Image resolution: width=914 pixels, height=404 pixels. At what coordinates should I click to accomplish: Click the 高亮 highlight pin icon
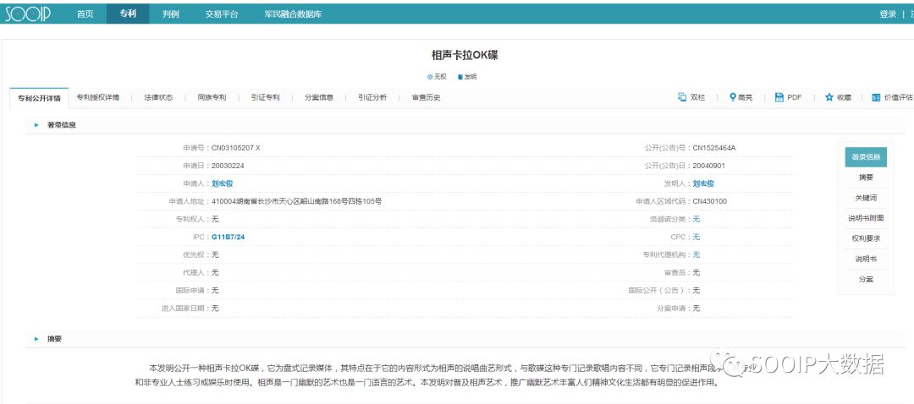click(x=733, y=97)
